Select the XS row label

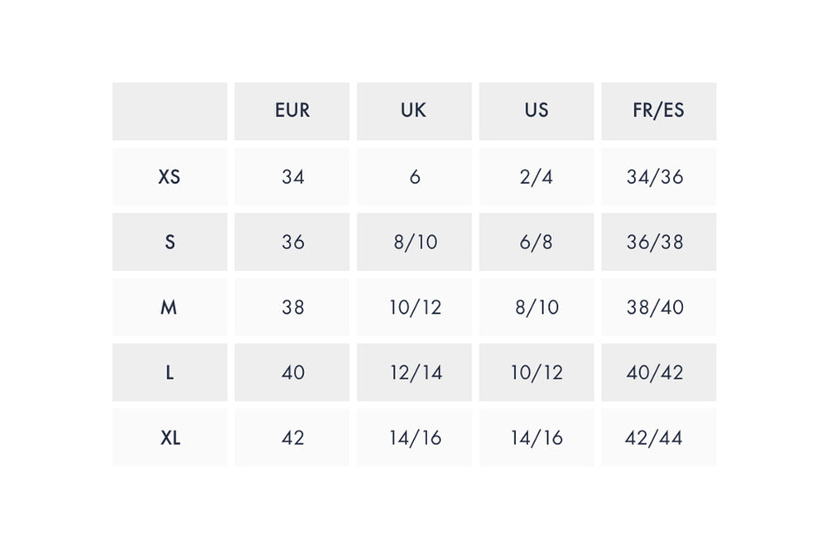[170, 176]
